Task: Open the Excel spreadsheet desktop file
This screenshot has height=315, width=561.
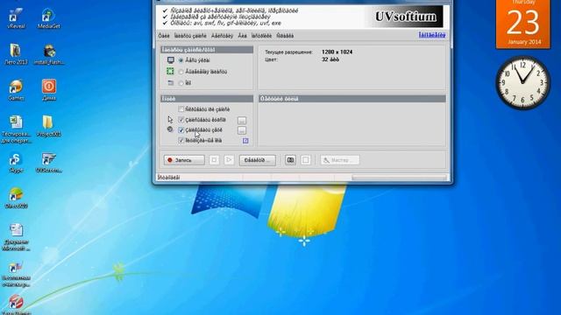Action: (16, 129)
